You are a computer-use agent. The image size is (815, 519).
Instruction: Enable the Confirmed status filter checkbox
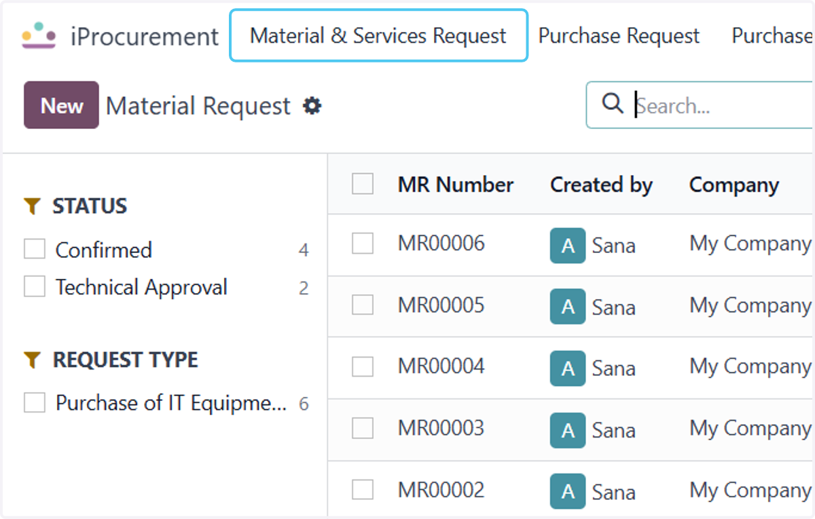pyautogui.click(x=35, y=249)
